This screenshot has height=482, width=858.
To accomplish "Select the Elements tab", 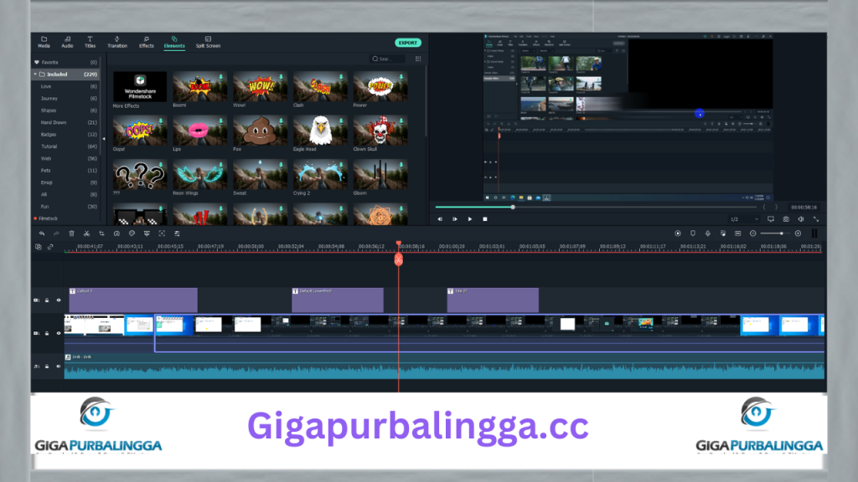I will click(174, 42).
